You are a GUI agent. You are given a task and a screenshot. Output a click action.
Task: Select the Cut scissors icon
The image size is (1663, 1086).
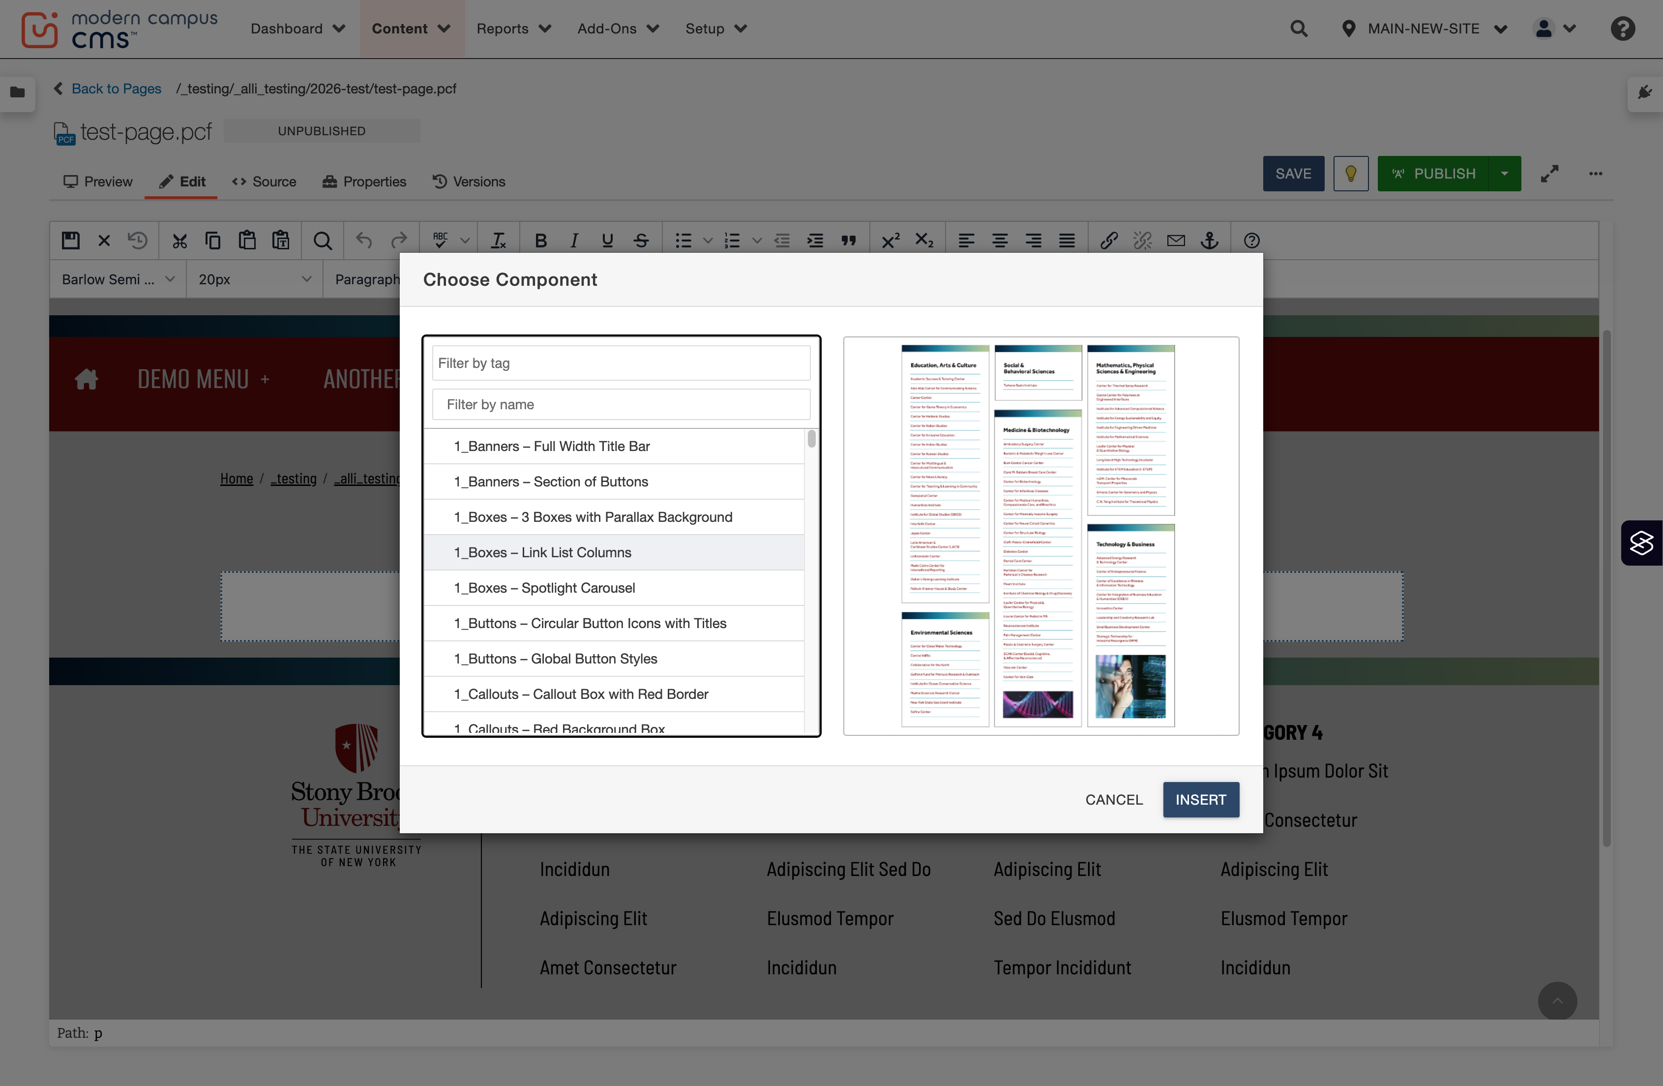coord(179,241)
